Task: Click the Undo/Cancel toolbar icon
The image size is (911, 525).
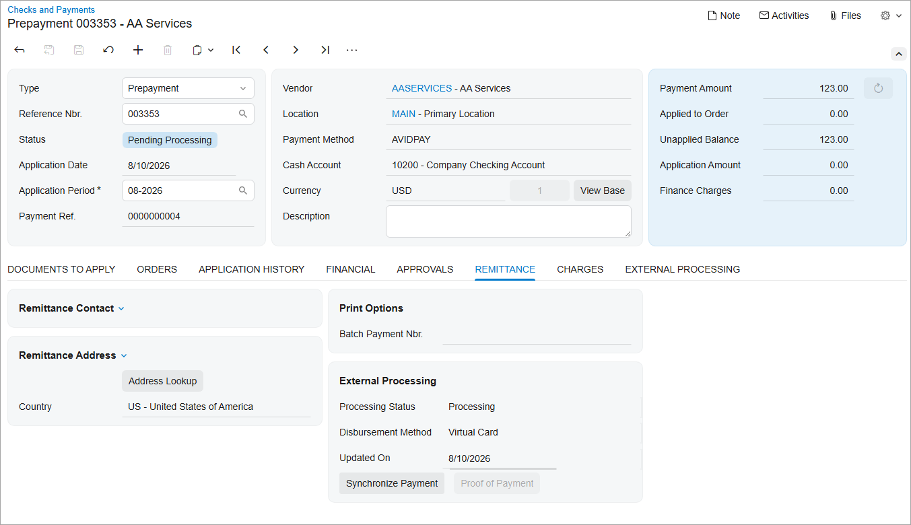Action: (x=108, y=50)
